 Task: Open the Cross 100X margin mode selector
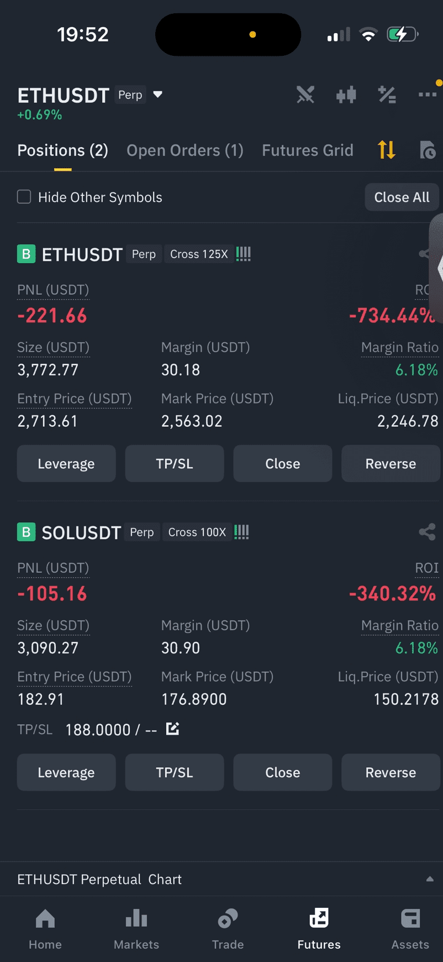click(x=197, y=532)
